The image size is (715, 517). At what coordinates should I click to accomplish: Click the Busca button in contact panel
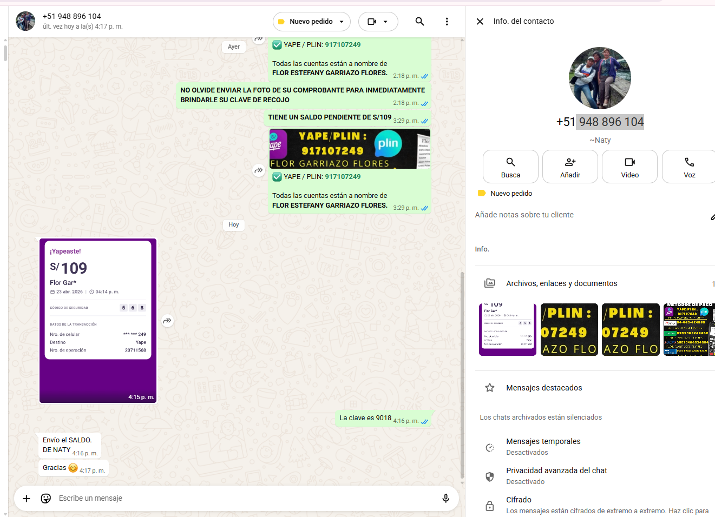coord(510,167)
